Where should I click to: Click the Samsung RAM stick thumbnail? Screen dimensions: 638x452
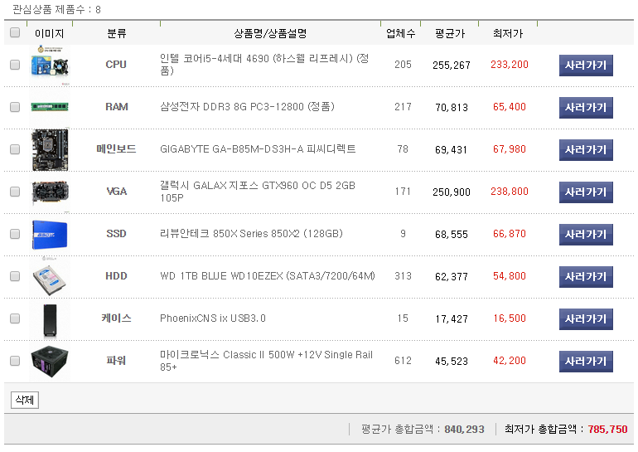point(50,107)
